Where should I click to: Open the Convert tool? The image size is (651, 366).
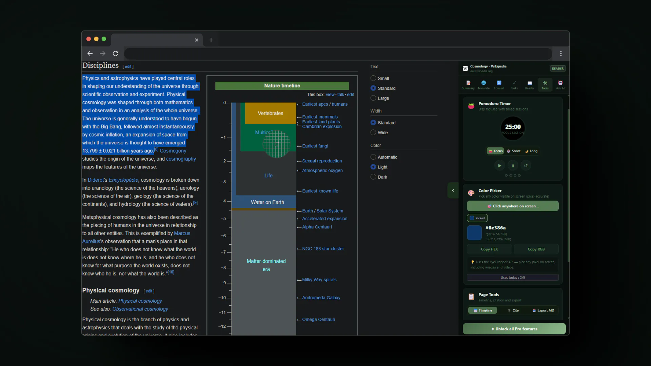499,85
